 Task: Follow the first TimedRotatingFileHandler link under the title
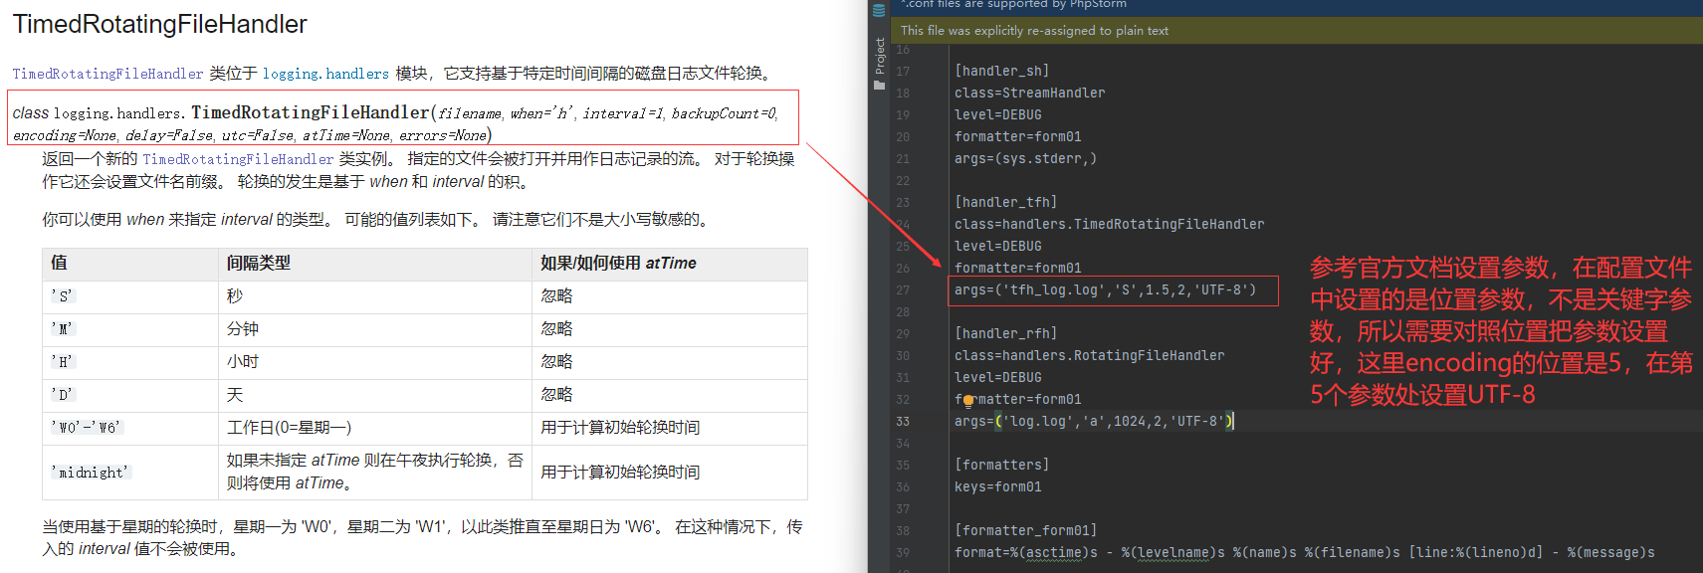coord(107,74)
